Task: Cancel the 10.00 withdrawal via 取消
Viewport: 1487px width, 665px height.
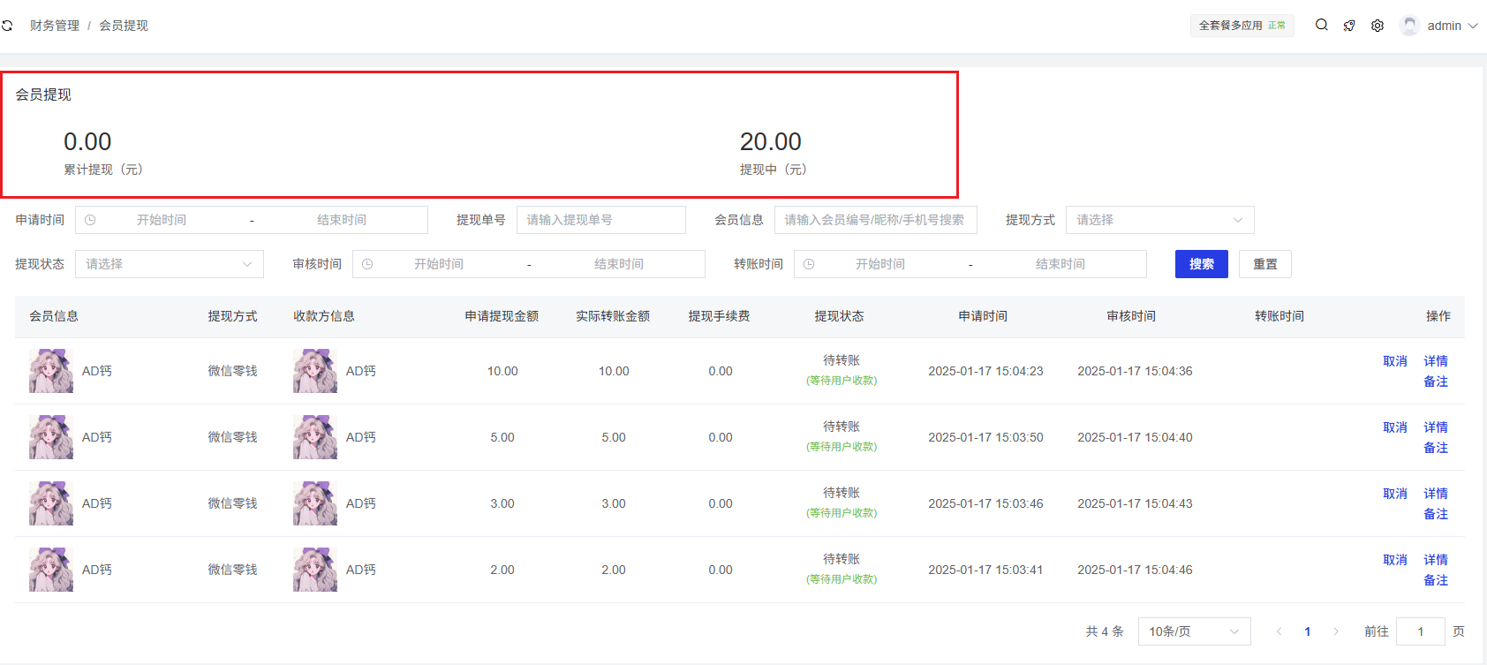Action: [x=1394, y=361]
